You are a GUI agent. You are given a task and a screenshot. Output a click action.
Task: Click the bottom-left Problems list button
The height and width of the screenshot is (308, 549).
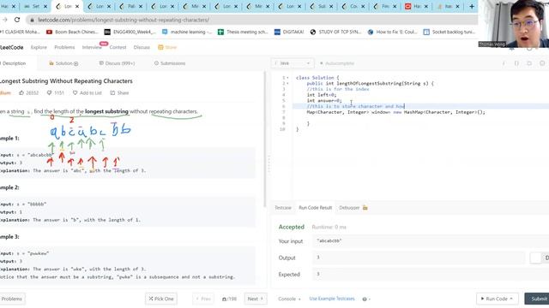(x=12, y=299)
